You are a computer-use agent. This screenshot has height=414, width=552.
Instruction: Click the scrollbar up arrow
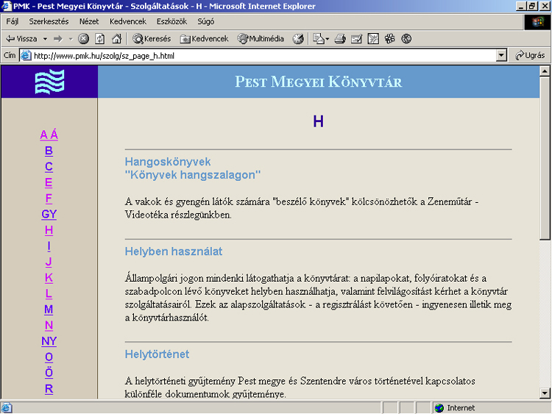tap(545, 71)
